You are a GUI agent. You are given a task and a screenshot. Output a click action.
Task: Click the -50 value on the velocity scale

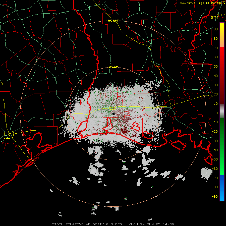coord(215,159)
